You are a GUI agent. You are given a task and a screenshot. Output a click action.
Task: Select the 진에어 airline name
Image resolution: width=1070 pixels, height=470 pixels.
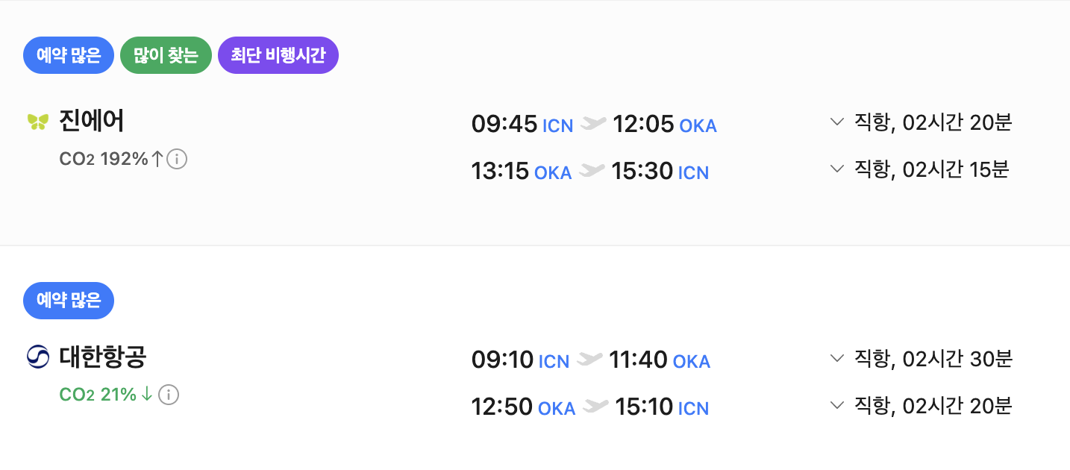[x=92, y=122]
